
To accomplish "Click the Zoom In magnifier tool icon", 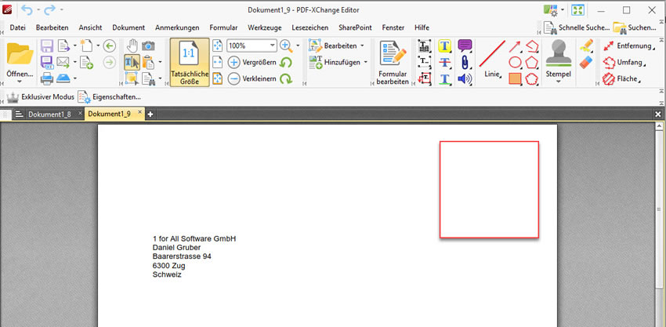I will pyautogui.click(x=286, y=45).
